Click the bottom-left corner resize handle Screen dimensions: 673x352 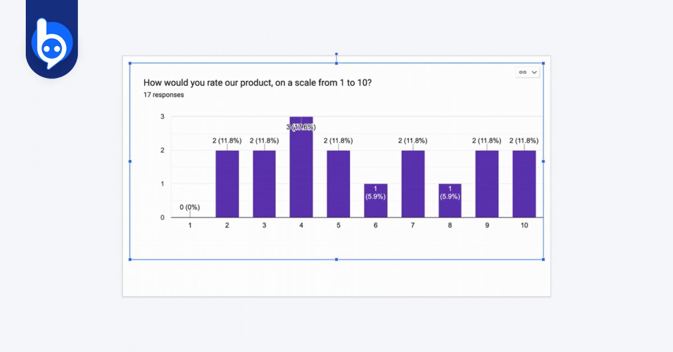(130, 260)
